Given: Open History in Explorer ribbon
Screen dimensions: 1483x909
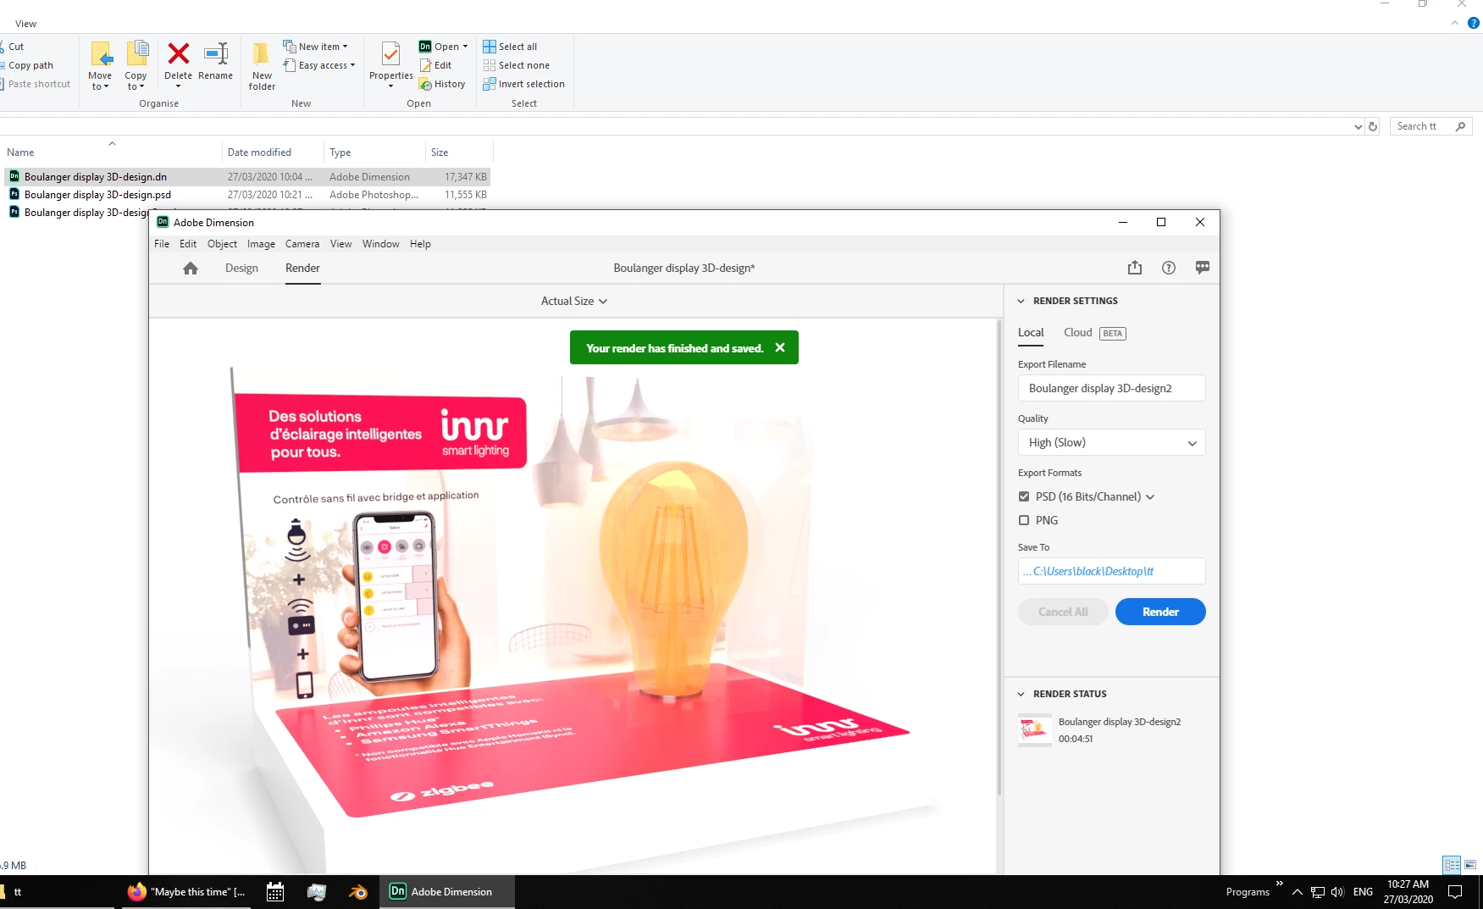Looking at the screenshot, I should click(442, 84).
